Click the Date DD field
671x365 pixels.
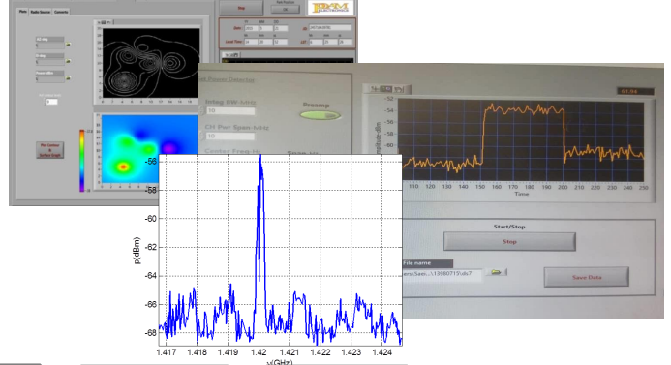pos(281,29)
